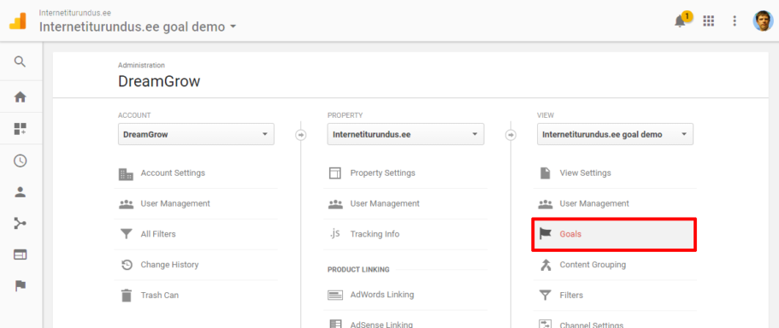779x328 pixels.
Task: Open the notifications bell
Action: pos(680,21)
